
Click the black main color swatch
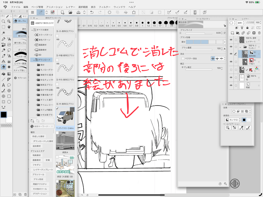[x=4, y=115]
